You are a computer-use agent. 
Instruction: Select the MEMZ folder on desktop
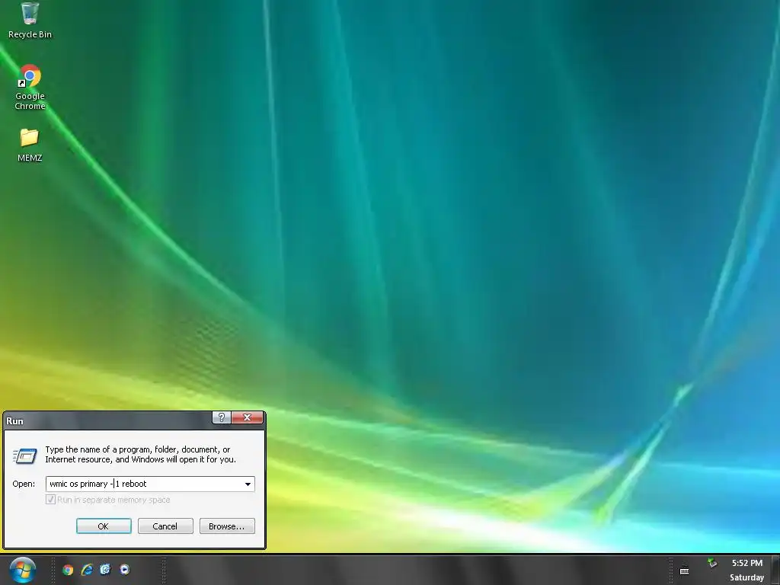[30, 145]
